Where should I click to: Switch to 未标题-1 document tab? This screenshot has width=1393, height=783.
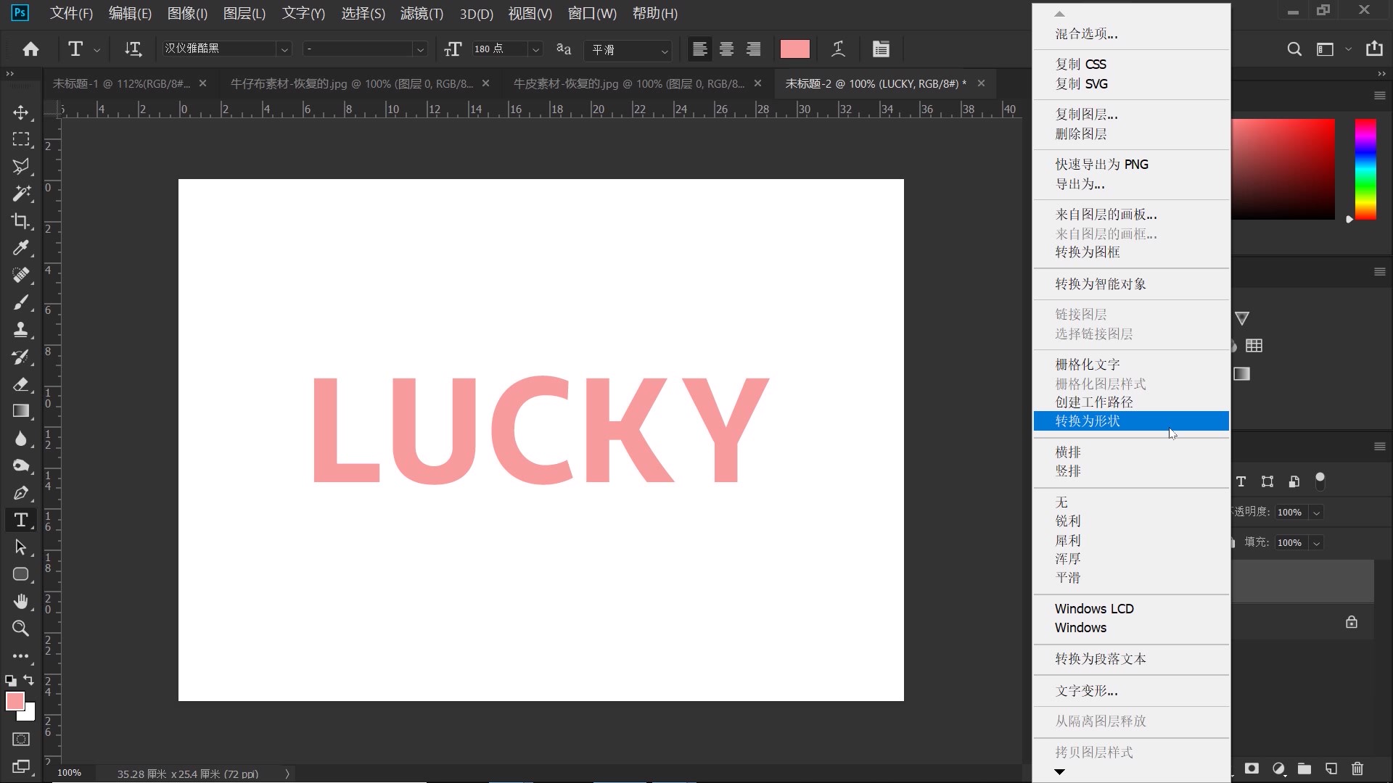click(x=120, y=83)
